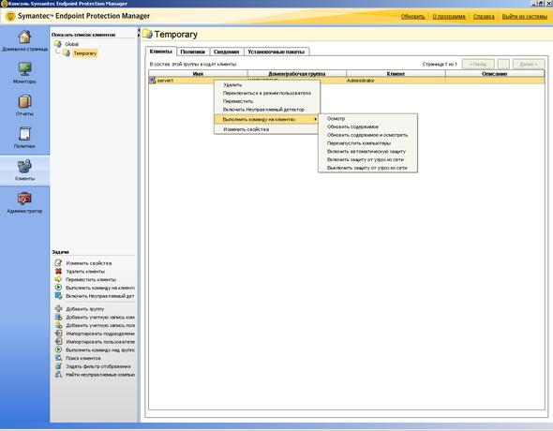Screen dimensions: 553x431
Task: Select Выключить защиту от угроз из сети
Action: click(367, 168)
